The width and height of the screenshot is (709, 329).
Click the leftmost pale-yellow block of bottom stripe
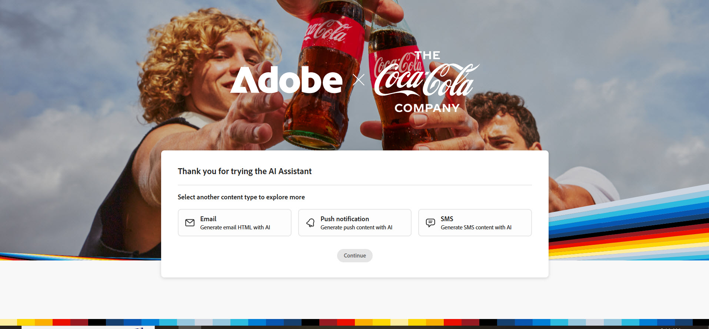tap(9, 322)
